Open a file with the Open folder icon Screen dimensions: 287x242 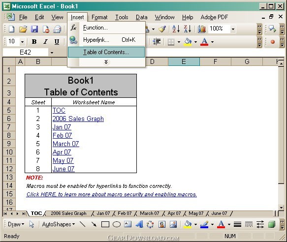click(23, 29)
